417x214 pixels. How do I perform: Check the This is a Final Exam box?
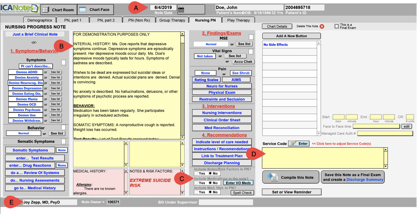336,26
